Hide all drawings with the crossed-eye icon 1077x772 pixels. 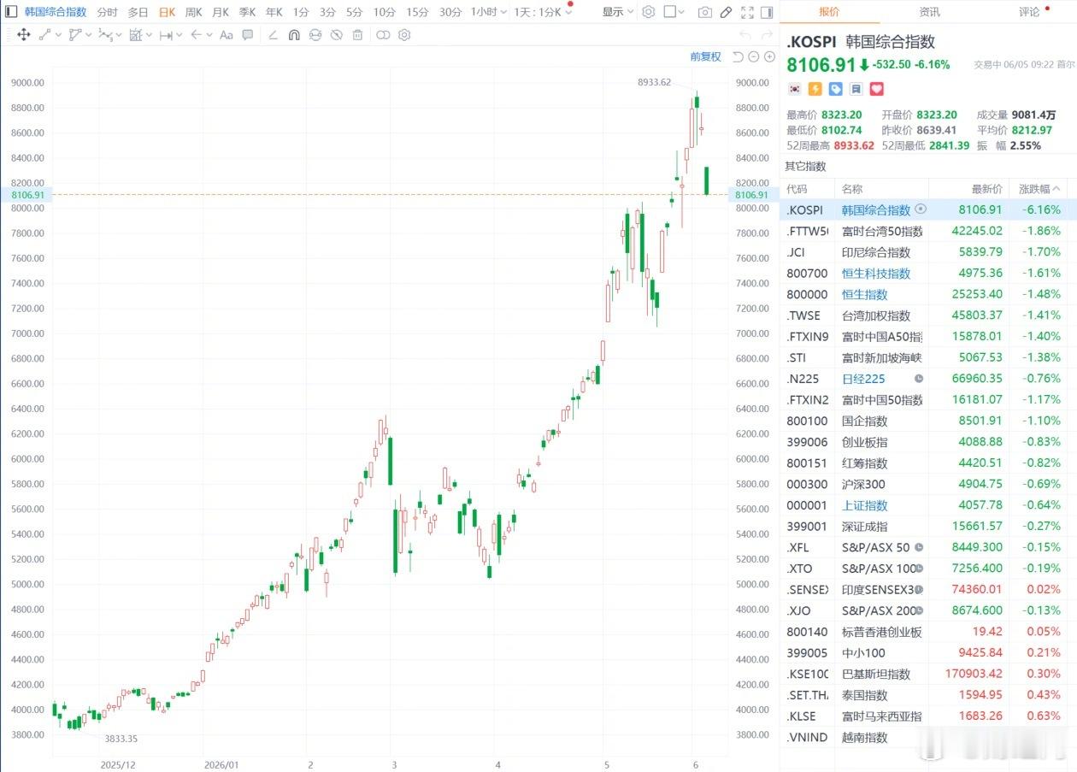click(337, 35)
